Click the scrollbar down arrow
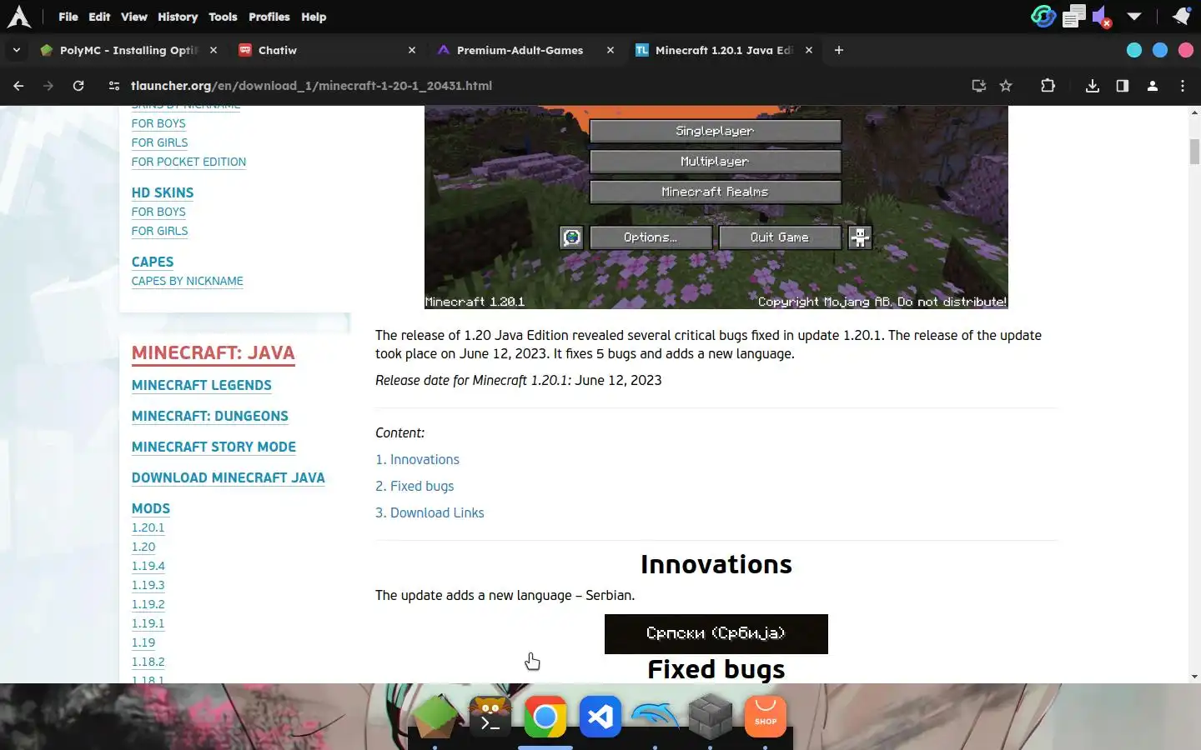This screenshot has width=1201, height=750. [x=1194, y=677]
